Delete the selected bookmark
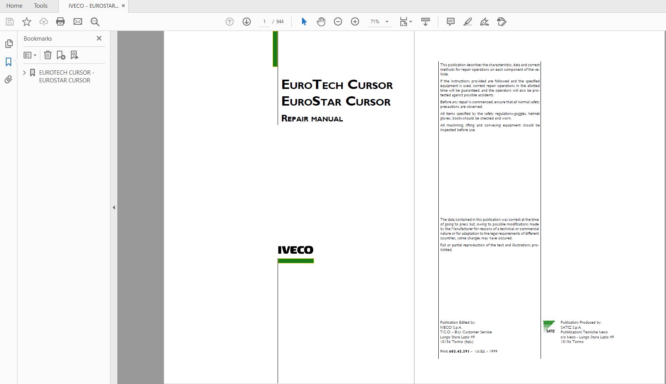The height and width of the screenshot is (384, 666). (x=48, y=55)
